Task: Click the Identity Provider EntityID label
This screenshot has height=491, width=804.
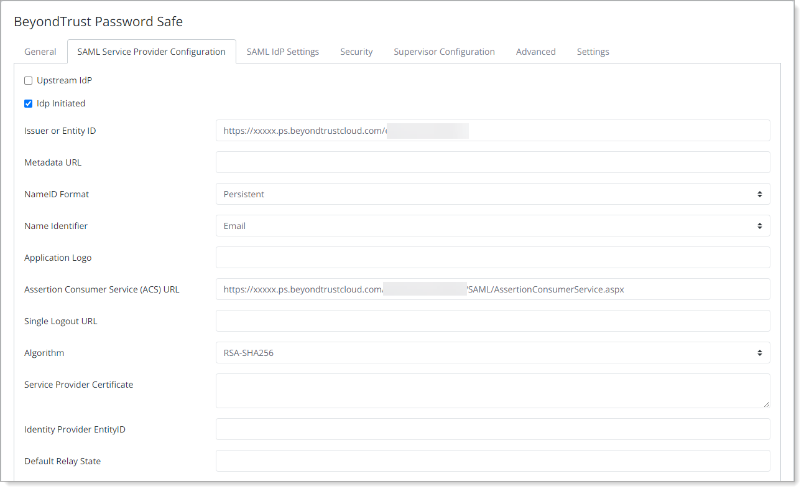Action: point(75,429)
